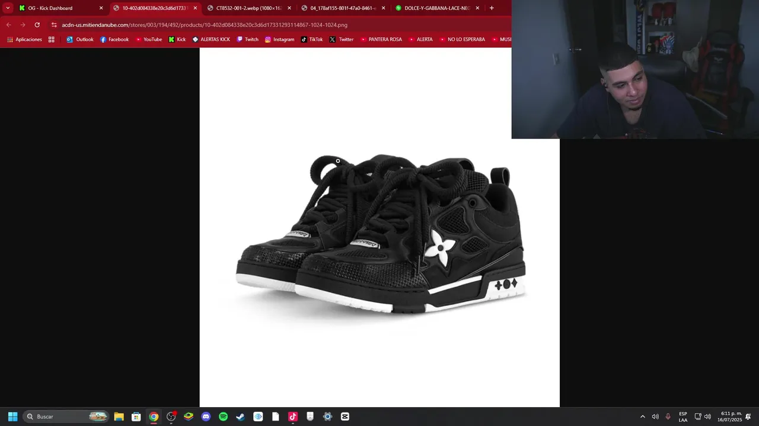
Task: Open the clock and date flyout
Action: click(x=729, y=417)
